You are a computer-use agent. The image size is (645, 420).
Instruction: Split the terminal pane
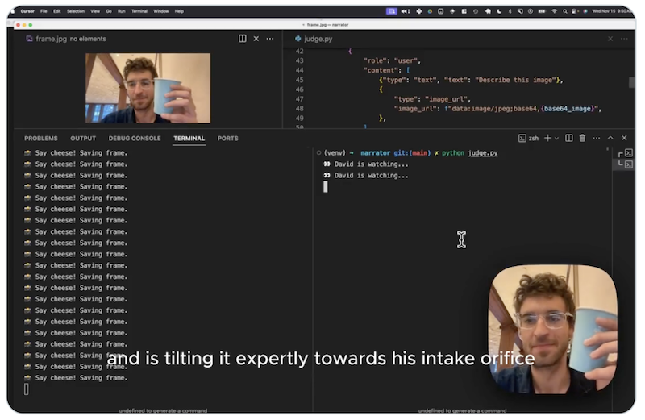point(569,138)
